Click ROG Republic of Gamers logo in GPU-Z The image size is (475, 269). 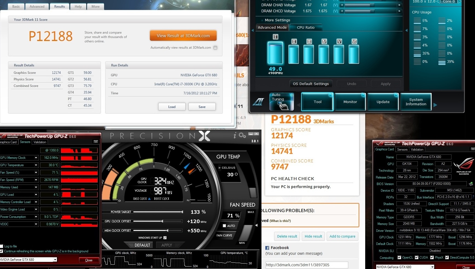click(464, 166)
